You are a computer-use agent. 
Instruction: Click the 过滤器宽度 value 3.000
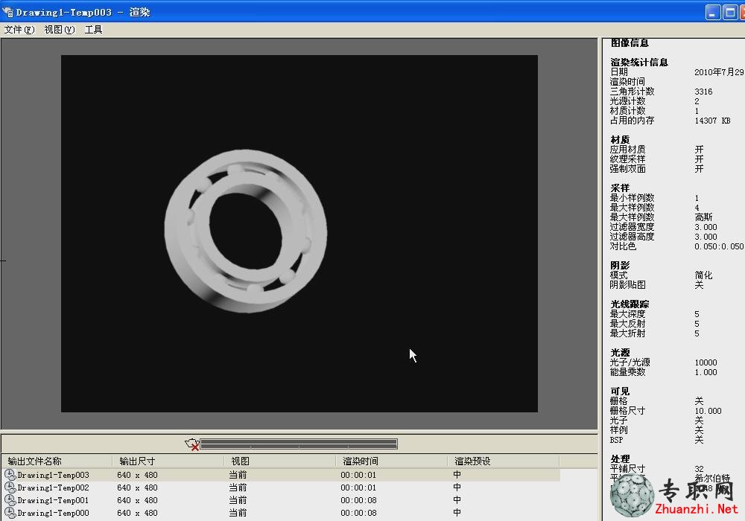tap(706, 227)
